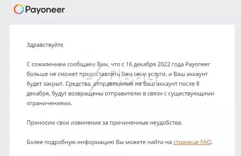Click the phrase «будет закрыт»
The image size is (241, 156).
coord(45,84)
